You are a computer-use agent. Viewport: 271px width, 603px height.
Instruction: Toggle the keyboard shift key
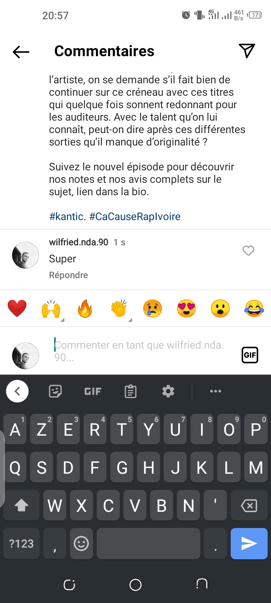(21, 505)
